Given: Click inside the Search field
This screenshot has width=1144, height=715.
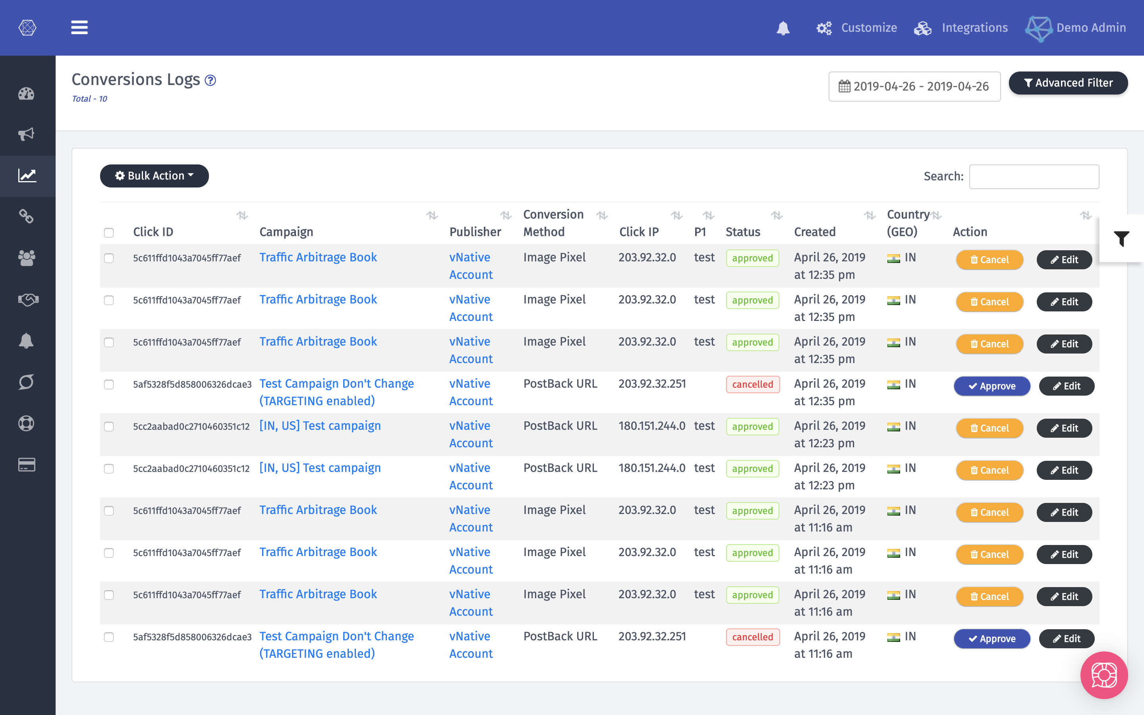Looking at the screenshot, I should [x=1034, y=176].
